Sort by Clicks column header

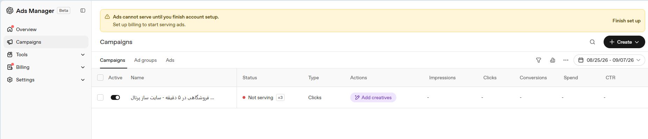tap(490, 78)
